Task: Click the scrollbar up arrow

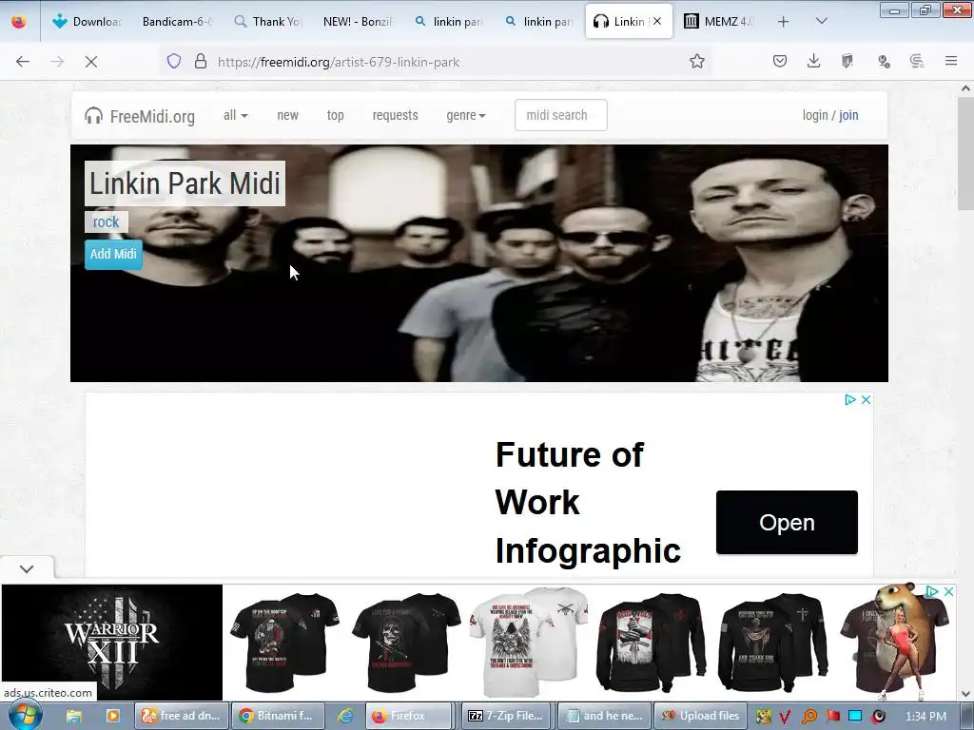Action: pos(965,88)
